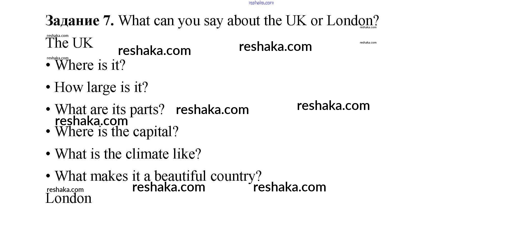Screen dimensions: 522x239
Task: Click the "How large is it?" line
Action: click(x=101, y=88)
